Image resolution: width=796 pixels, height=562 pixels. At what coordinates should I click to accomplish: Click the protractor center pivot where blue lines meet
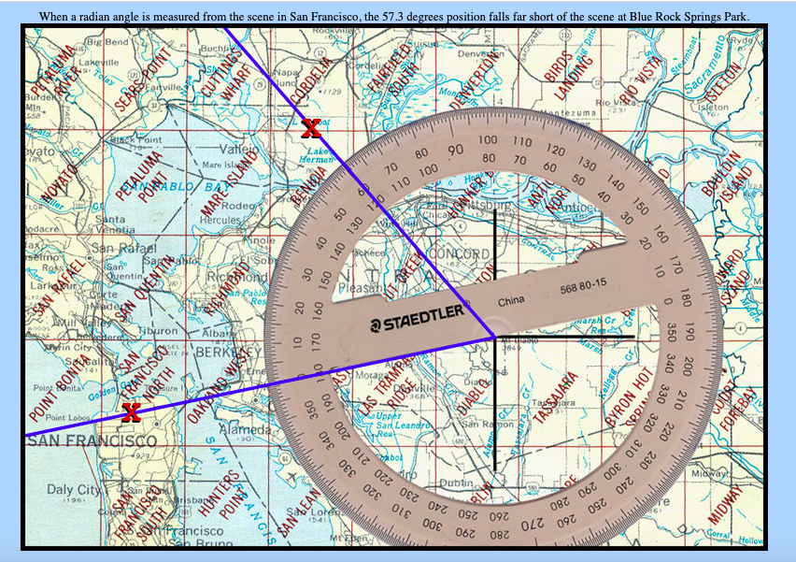tap(494, 337)
